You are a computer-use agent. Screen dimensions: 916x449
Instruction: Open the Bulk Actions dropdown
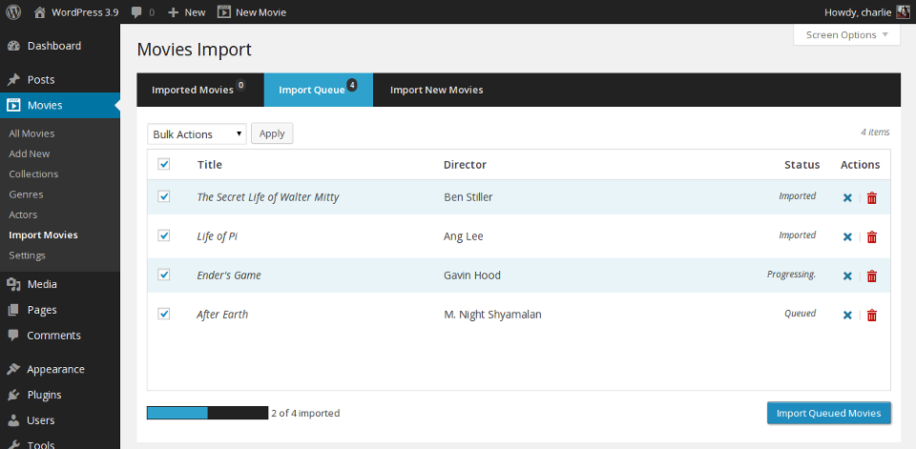coord(197,134)
